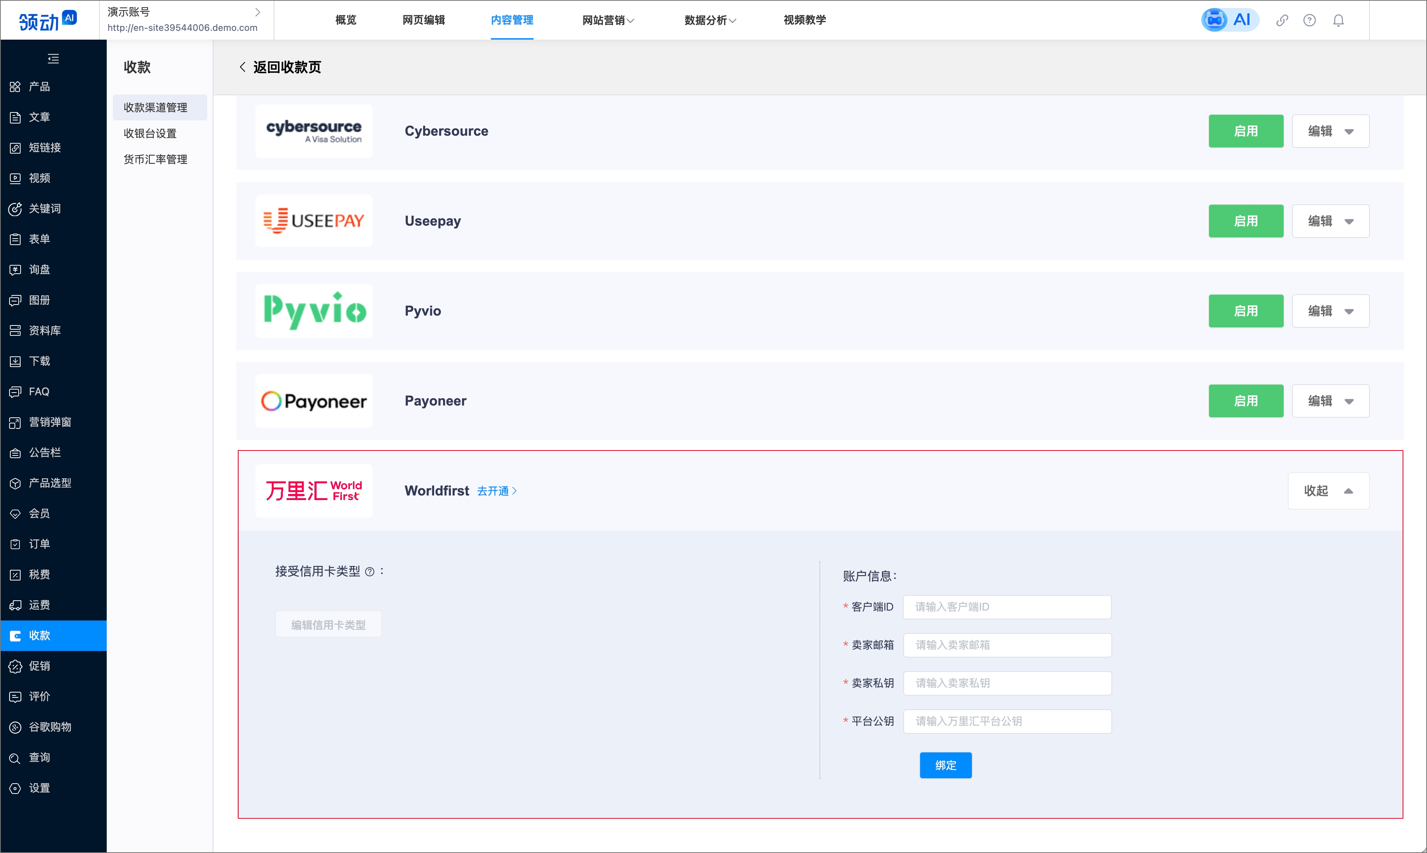Click the link chain icon in header
Viewport: 1427px width, 853px height.
(1282, 21)
